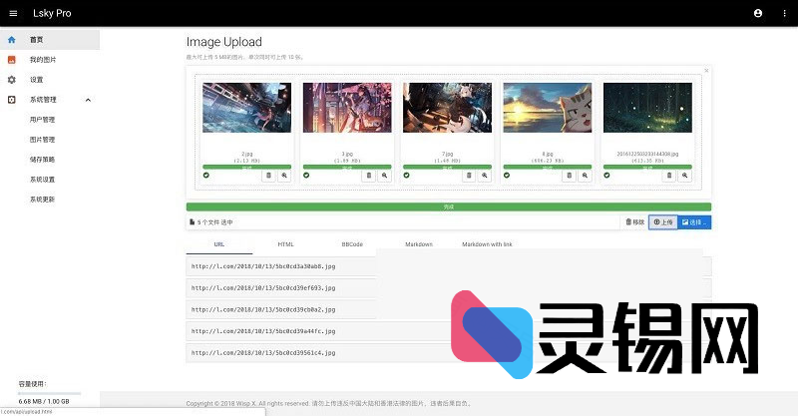Click the Lsky Pro title in the header

pos(52,13)
